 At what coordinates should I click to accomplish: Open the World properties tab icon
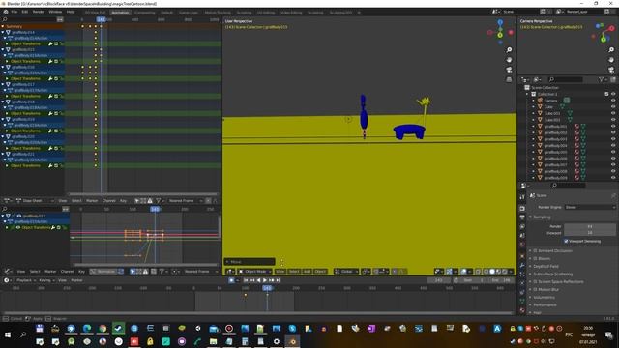tap(522, 246)
